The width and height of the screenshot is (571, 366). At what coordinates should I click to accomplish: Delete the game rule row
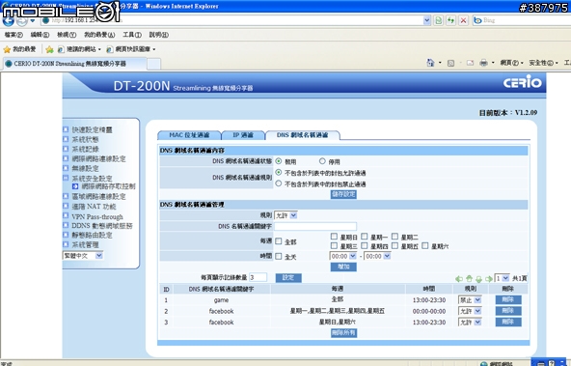[508, 300]
